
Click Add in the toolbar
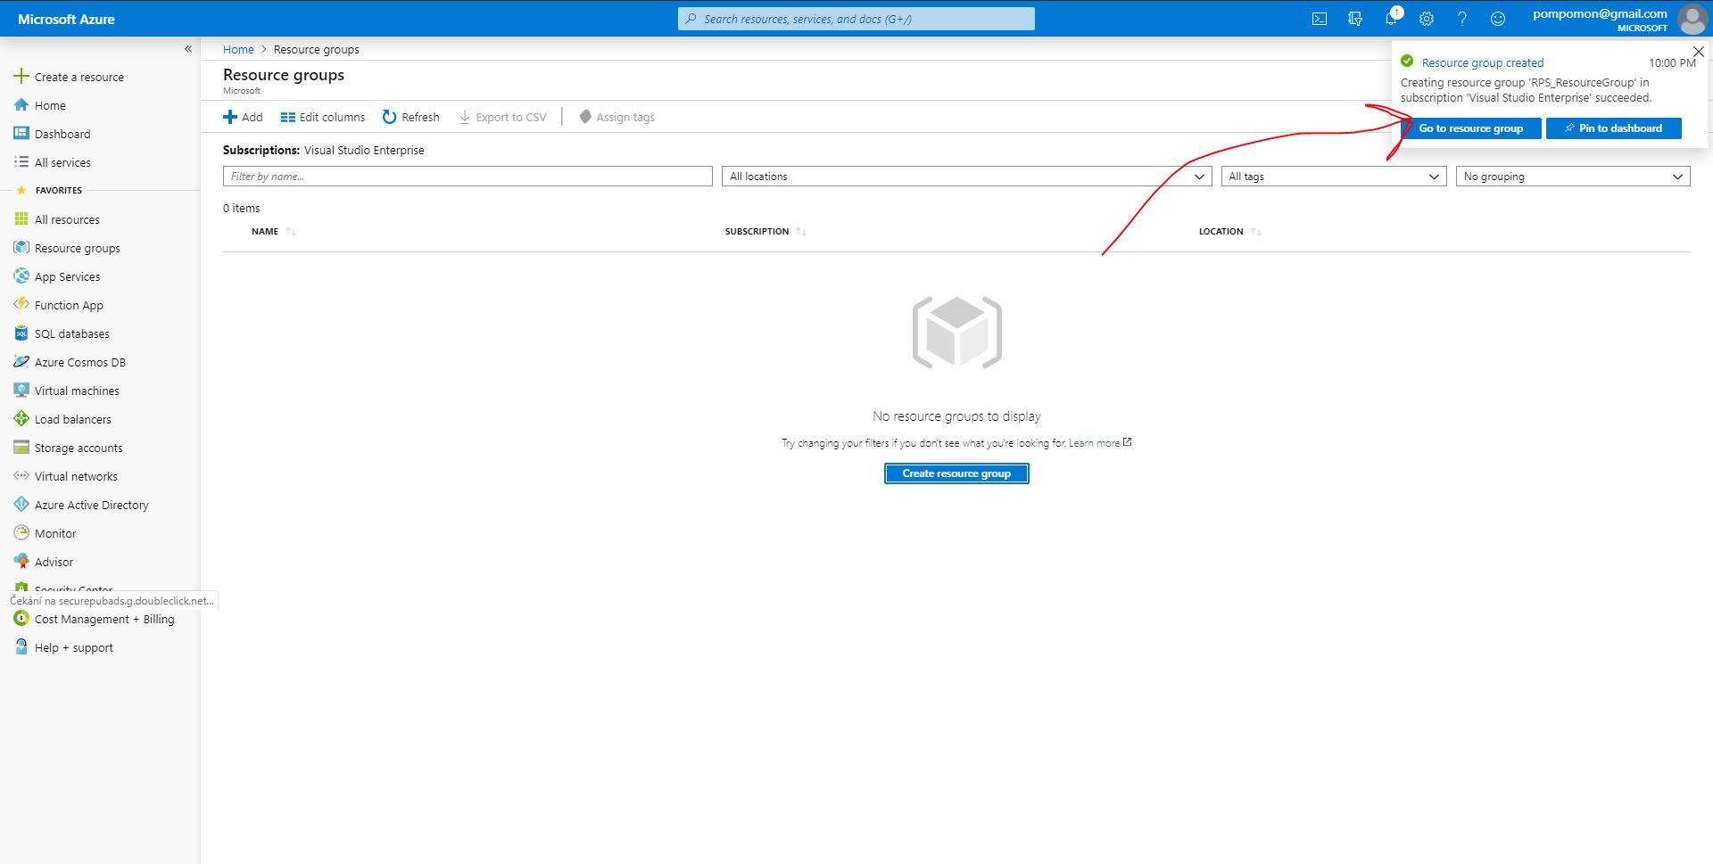click(x=243, y=117)
